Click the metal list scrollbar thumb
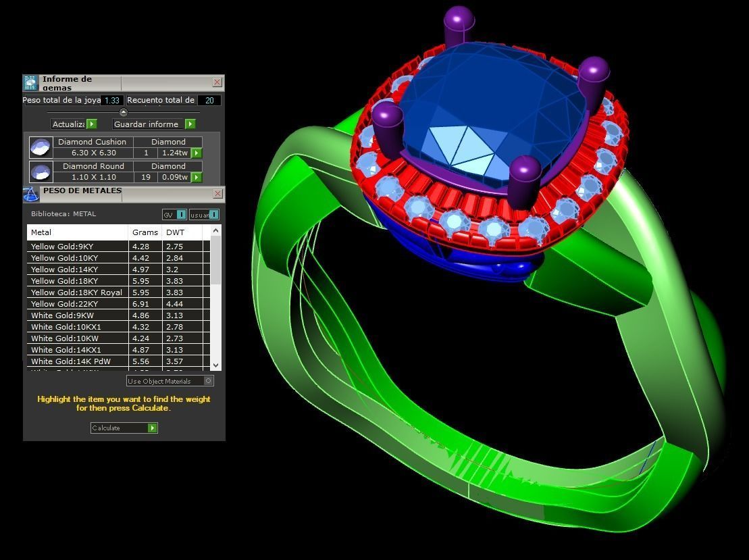This screenshot has height=560, width=749. tap(216, 260)
